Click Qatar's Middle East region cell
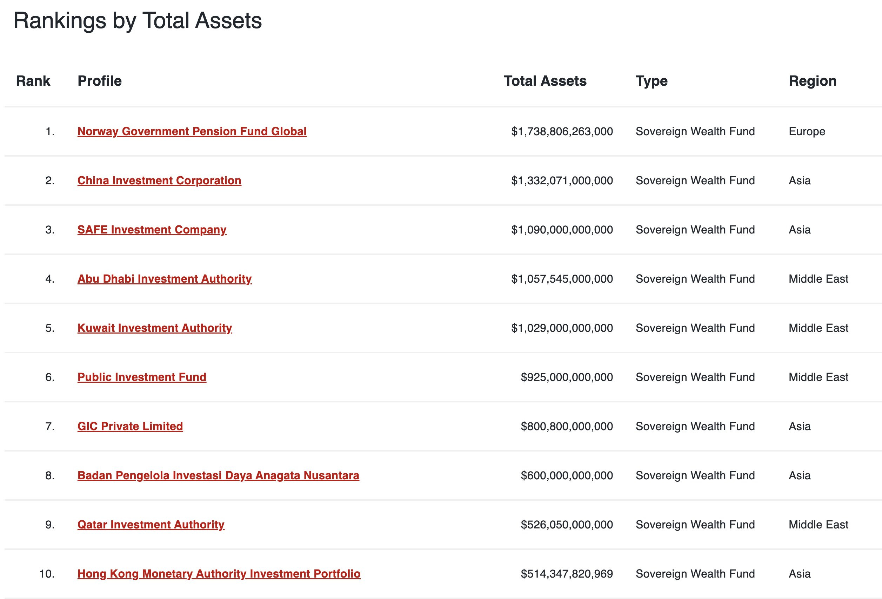 [818, 525]
